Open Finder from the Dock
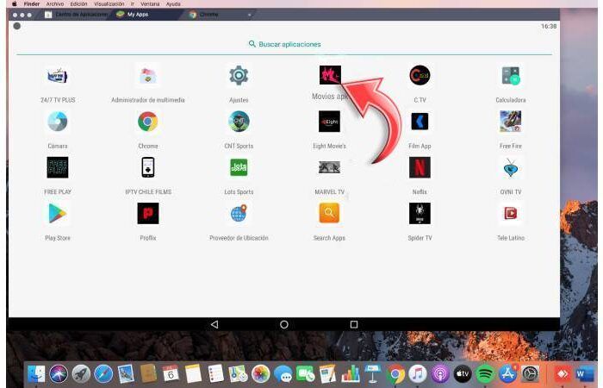This screenshot has width=603, height=388. click(36, 373)
